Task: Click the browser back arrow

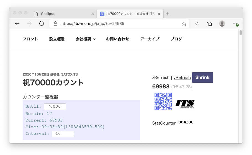Action: 17,24
